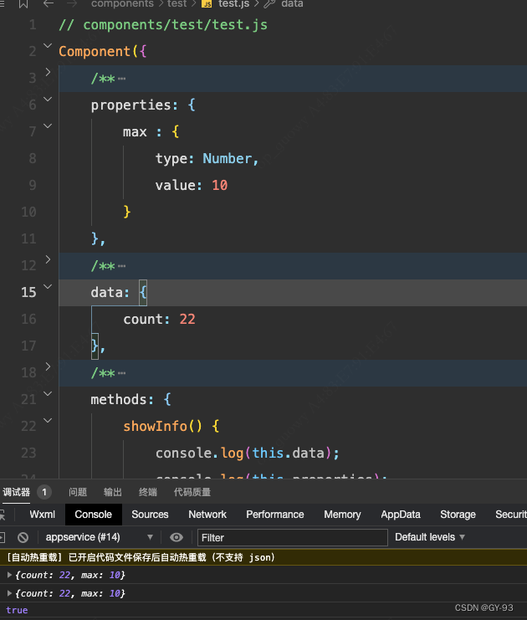The image size is (527, 620).
Task: Open the appservice (#14) context dropdown
Action: point(100,537)
